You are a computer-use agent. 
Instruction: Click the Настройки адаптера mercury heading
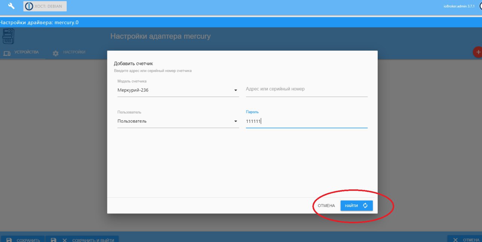[160, 36]
